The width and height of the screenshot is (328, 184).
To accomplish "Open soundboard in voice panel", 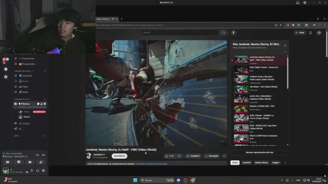I will coord(41,162).
